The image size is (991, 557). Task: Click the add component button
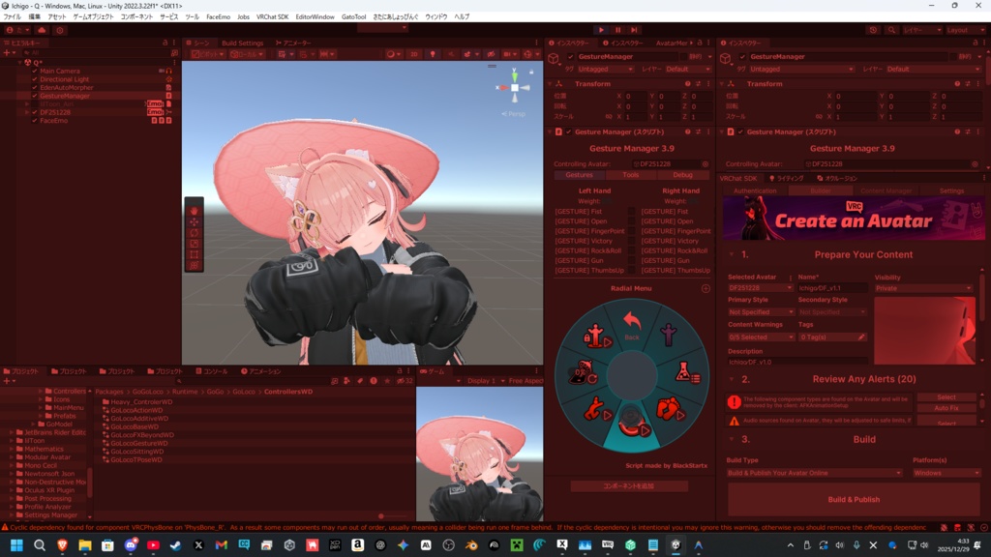[x=629, y=486]
